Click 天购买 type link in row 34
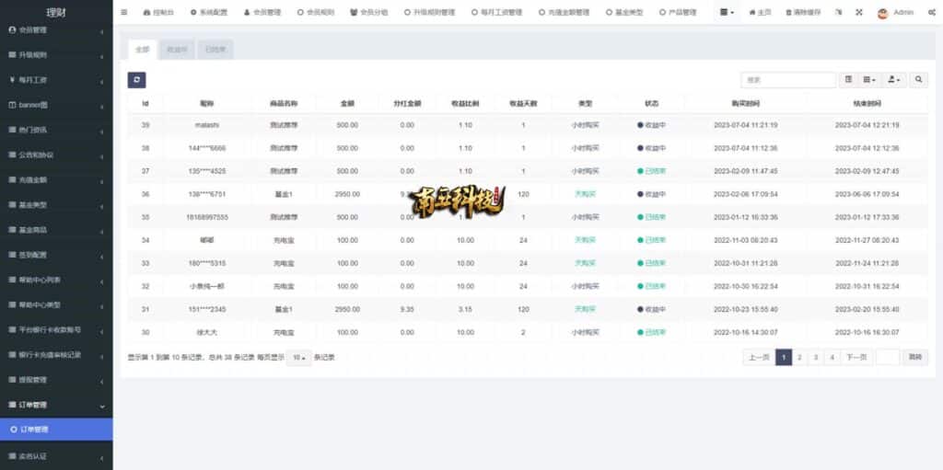The width and height of the screenshot is (943, 470). tap(585, 240)
